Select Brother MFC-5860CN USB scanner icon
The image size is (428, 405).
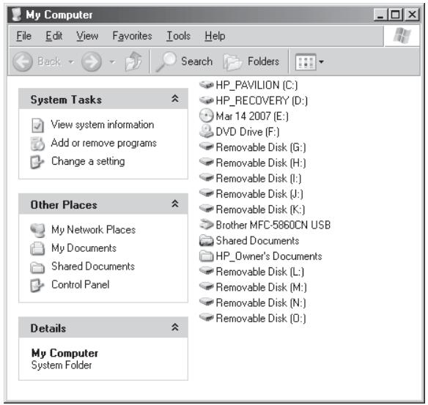(x=207, y=224)
